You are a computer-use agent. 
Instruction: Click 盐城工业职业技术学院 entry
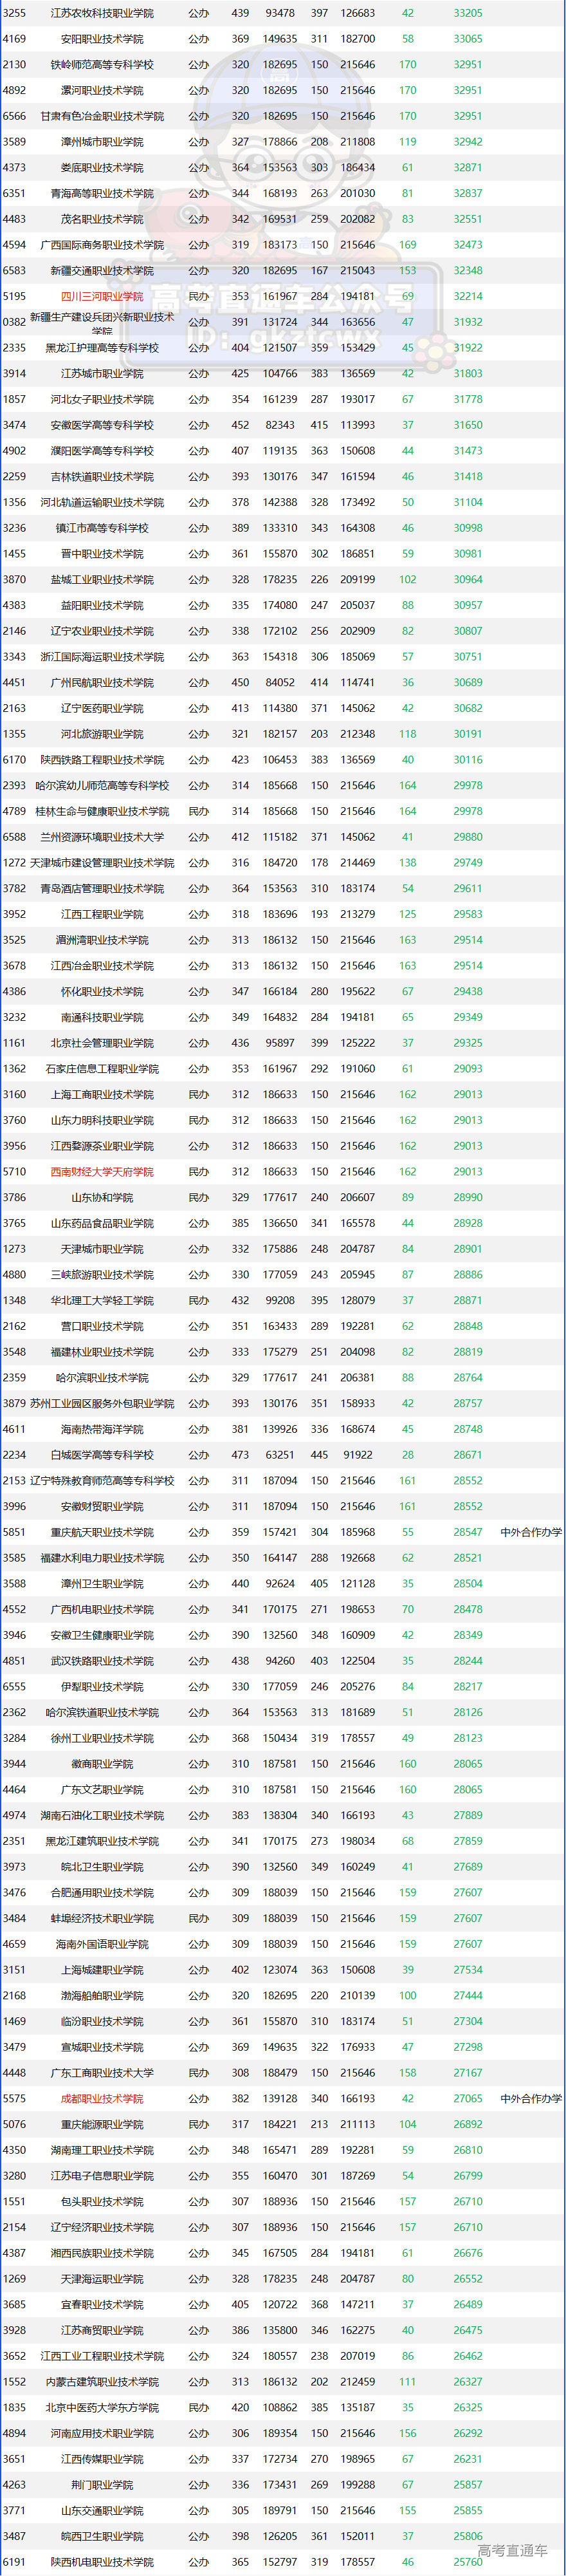(102, 580)
